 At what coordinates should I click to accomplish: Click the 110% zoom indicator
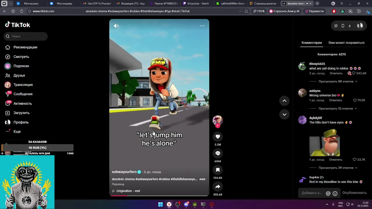click(259, 11)
